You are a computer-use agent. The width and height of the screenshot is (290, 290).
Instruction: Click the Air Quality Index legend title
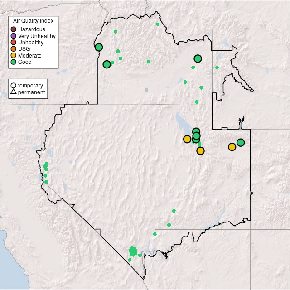(x=34, y=21)
